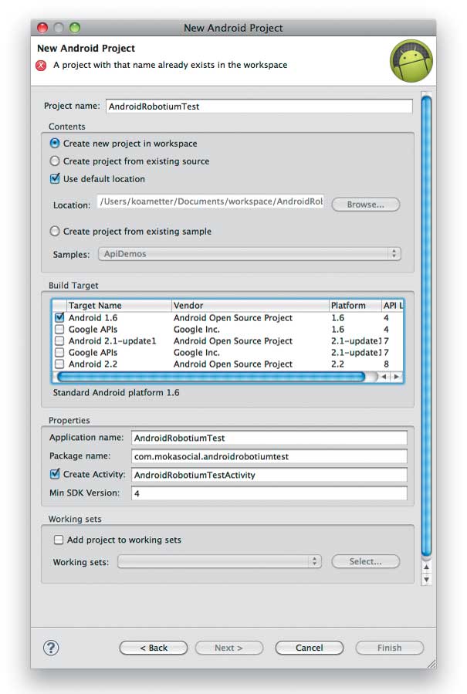
Task: Click the Project name input field
Action: pyautogui.click(x=259, y=107)
